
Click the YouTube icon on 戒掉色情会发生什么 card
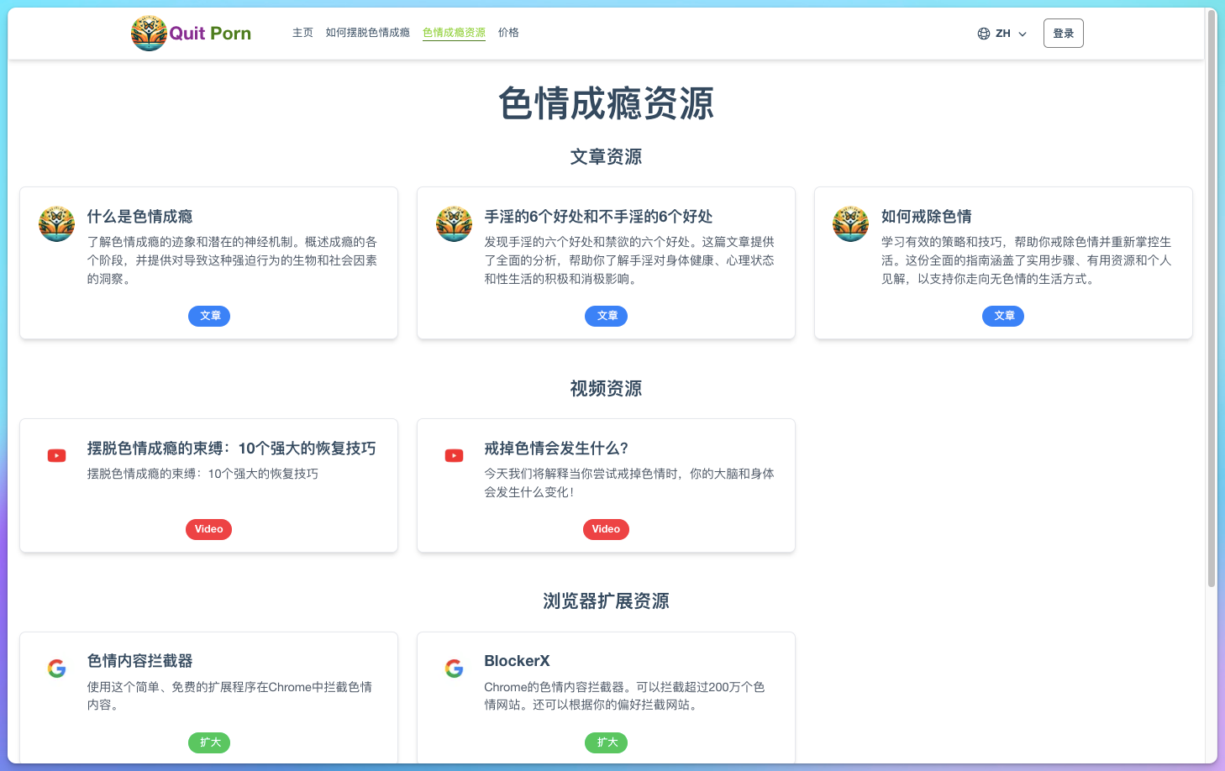pos(454,454)
